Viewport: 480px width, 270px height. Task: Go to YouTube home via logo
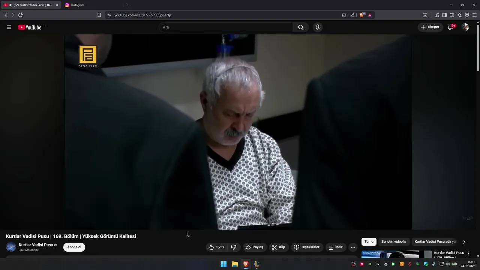(x=30, y=27)
